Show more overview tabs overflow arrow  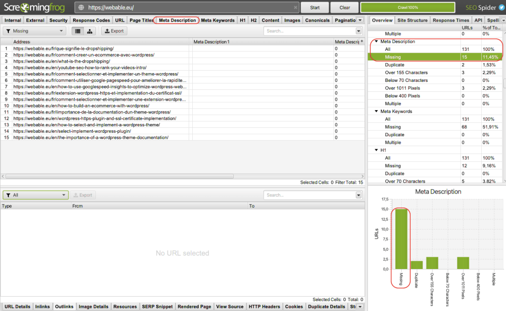(x=503, y=20)
